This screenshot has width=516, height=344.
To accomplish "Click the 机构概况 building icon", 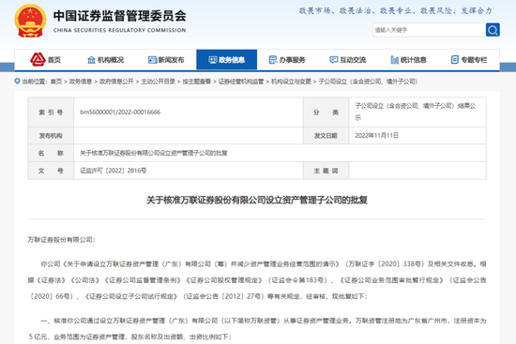I will click(91, 60).
